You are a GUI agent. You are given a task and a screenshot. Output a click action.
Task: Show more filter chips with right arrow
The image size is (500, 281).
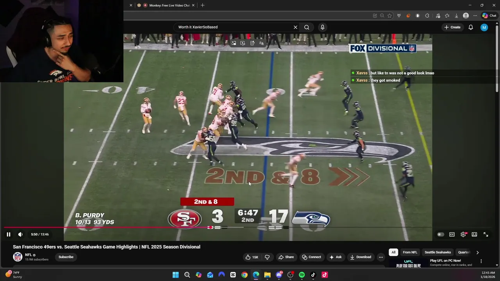pyautogui.click(x=477, y=253)
